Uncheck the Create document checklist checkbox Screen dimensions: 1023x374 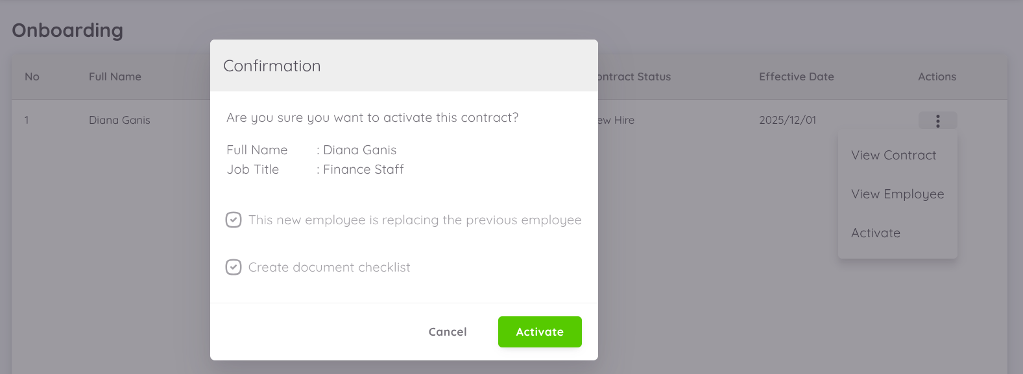234,267
